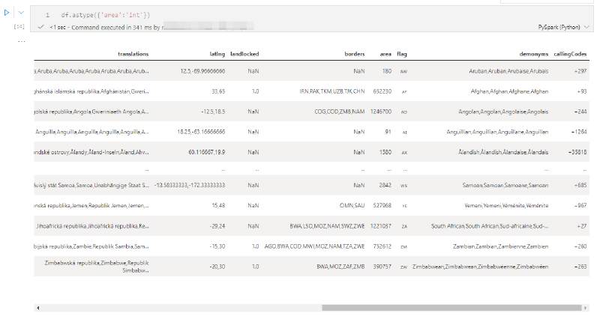Select the flag column header
Viewport: 600px width, 316px height.
pos(402,54)
